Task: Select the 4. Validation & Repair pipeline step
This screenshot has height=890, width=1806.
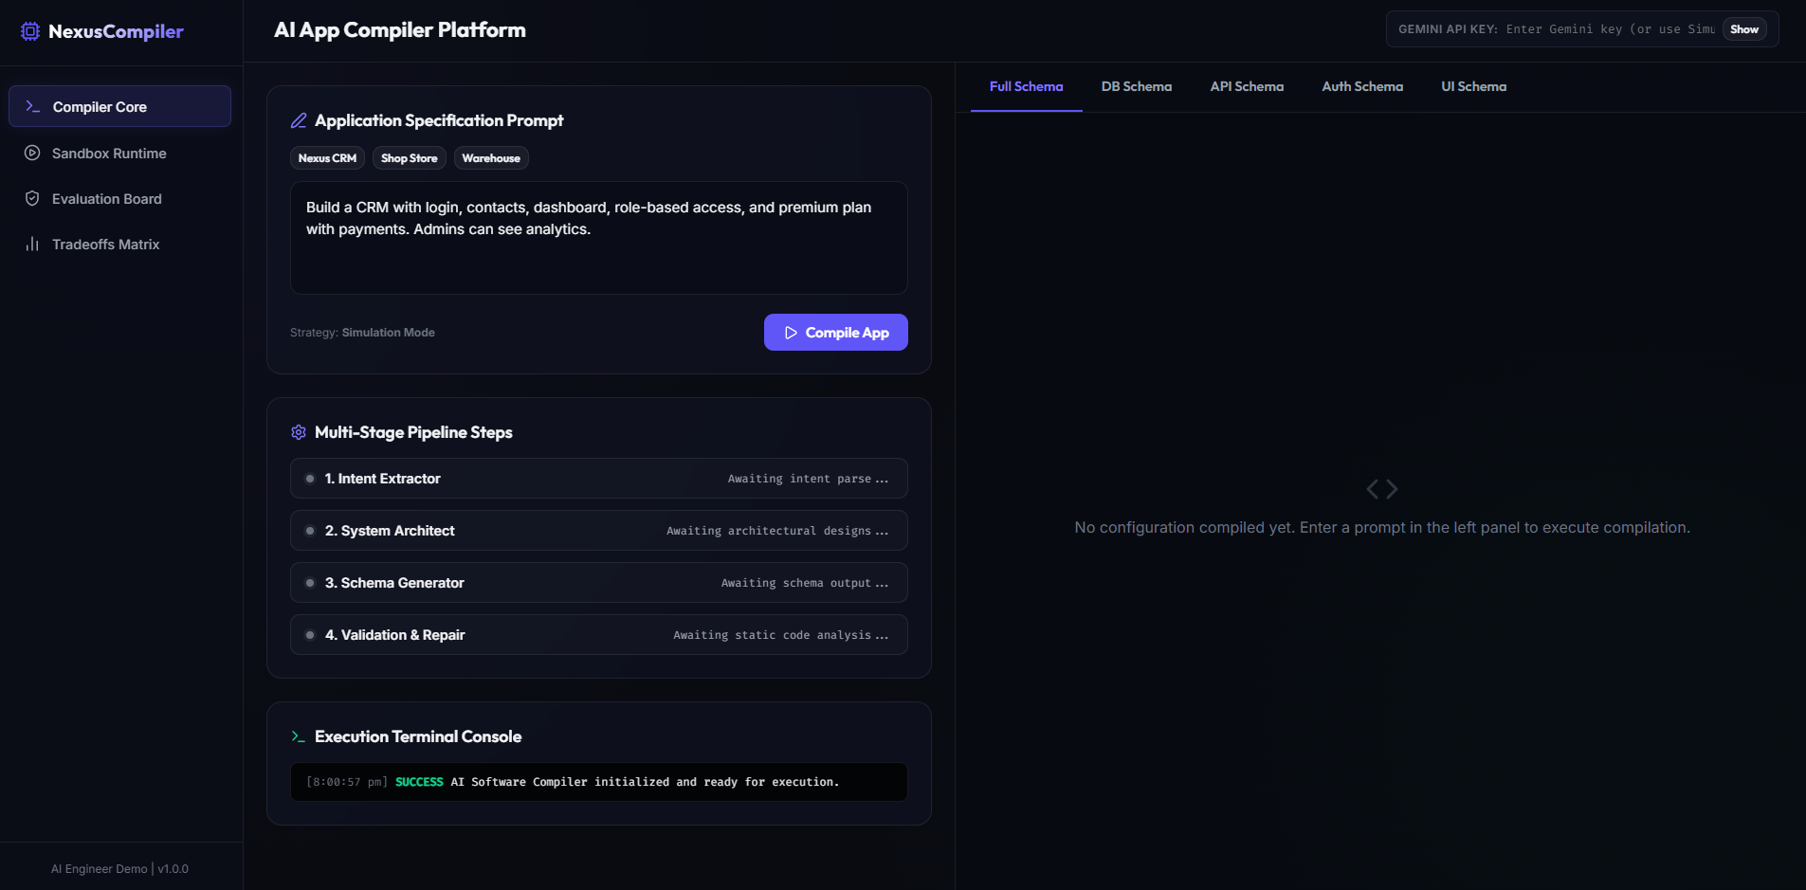Action: click(599, 635)
